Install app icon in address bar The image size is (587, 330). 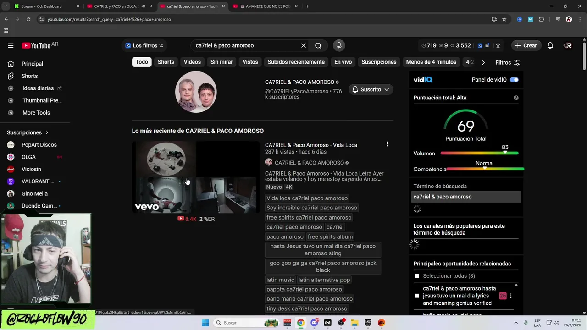coord(494,19)
